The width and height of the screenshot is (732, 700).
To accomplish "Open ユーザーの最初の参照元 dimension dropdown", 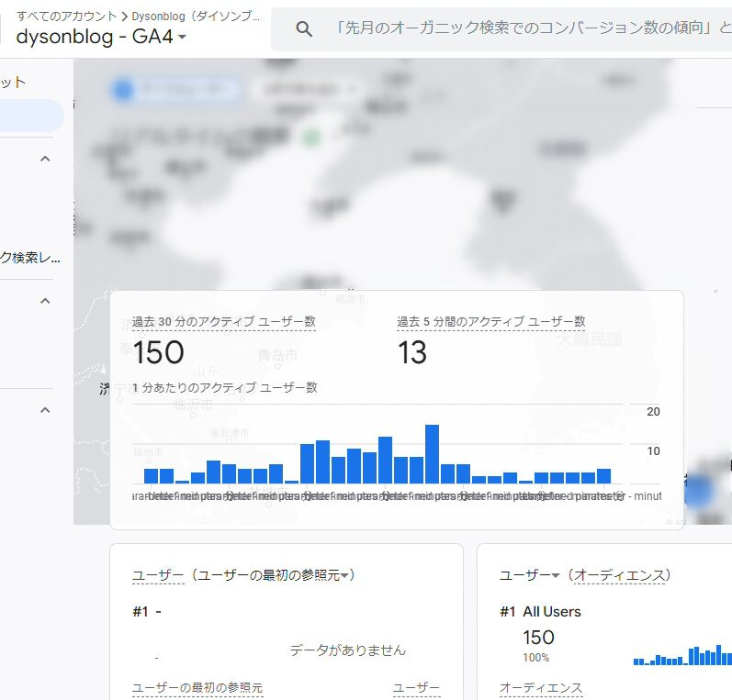I will click(273, 575).
